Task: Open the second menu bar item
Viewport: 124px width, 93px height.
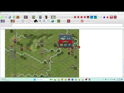Action: 4,14
